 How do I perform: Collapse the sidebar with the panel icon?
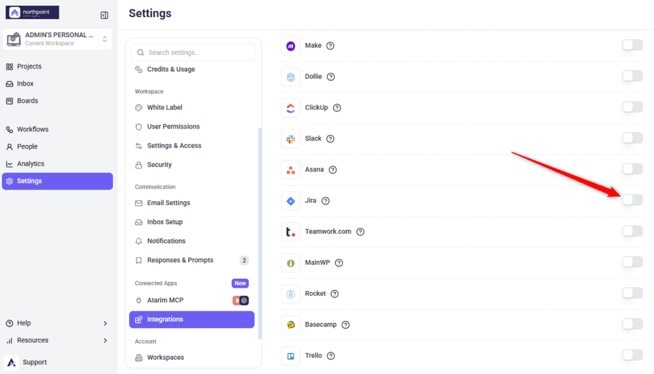[104, 15]
